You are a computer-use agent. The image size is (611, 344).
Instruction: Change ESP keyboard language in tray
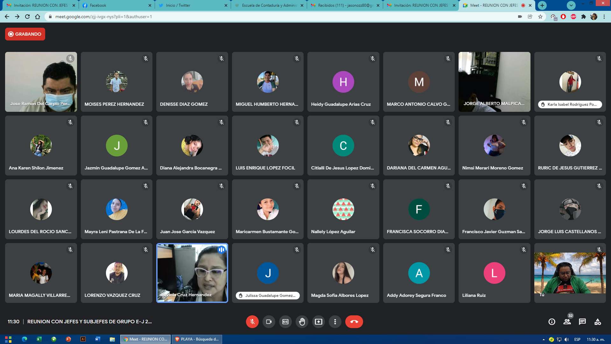pos(577,340)
